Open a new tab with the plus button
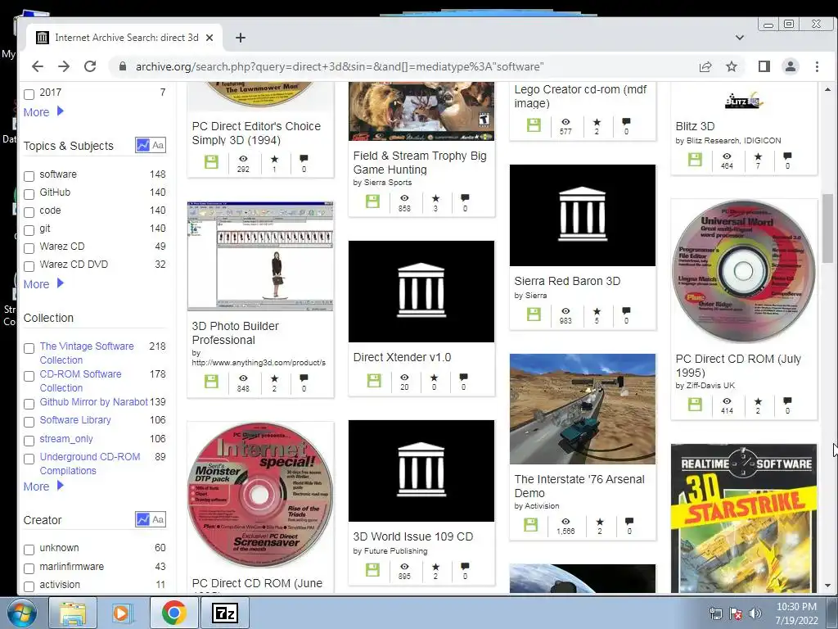This screenshot has width=838, height=629. (x=241, y=38)
